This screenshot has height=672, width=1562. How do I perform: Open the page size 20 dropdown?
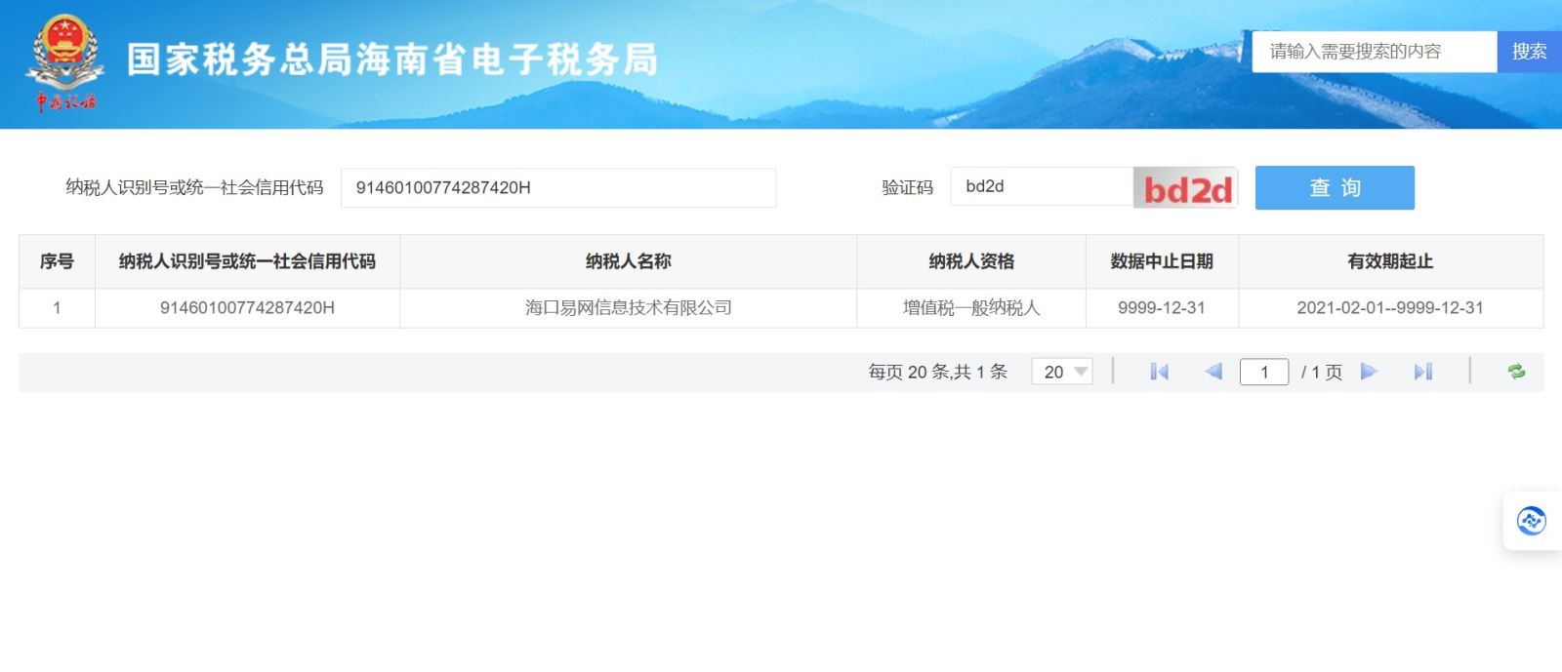pos(1062,372)
